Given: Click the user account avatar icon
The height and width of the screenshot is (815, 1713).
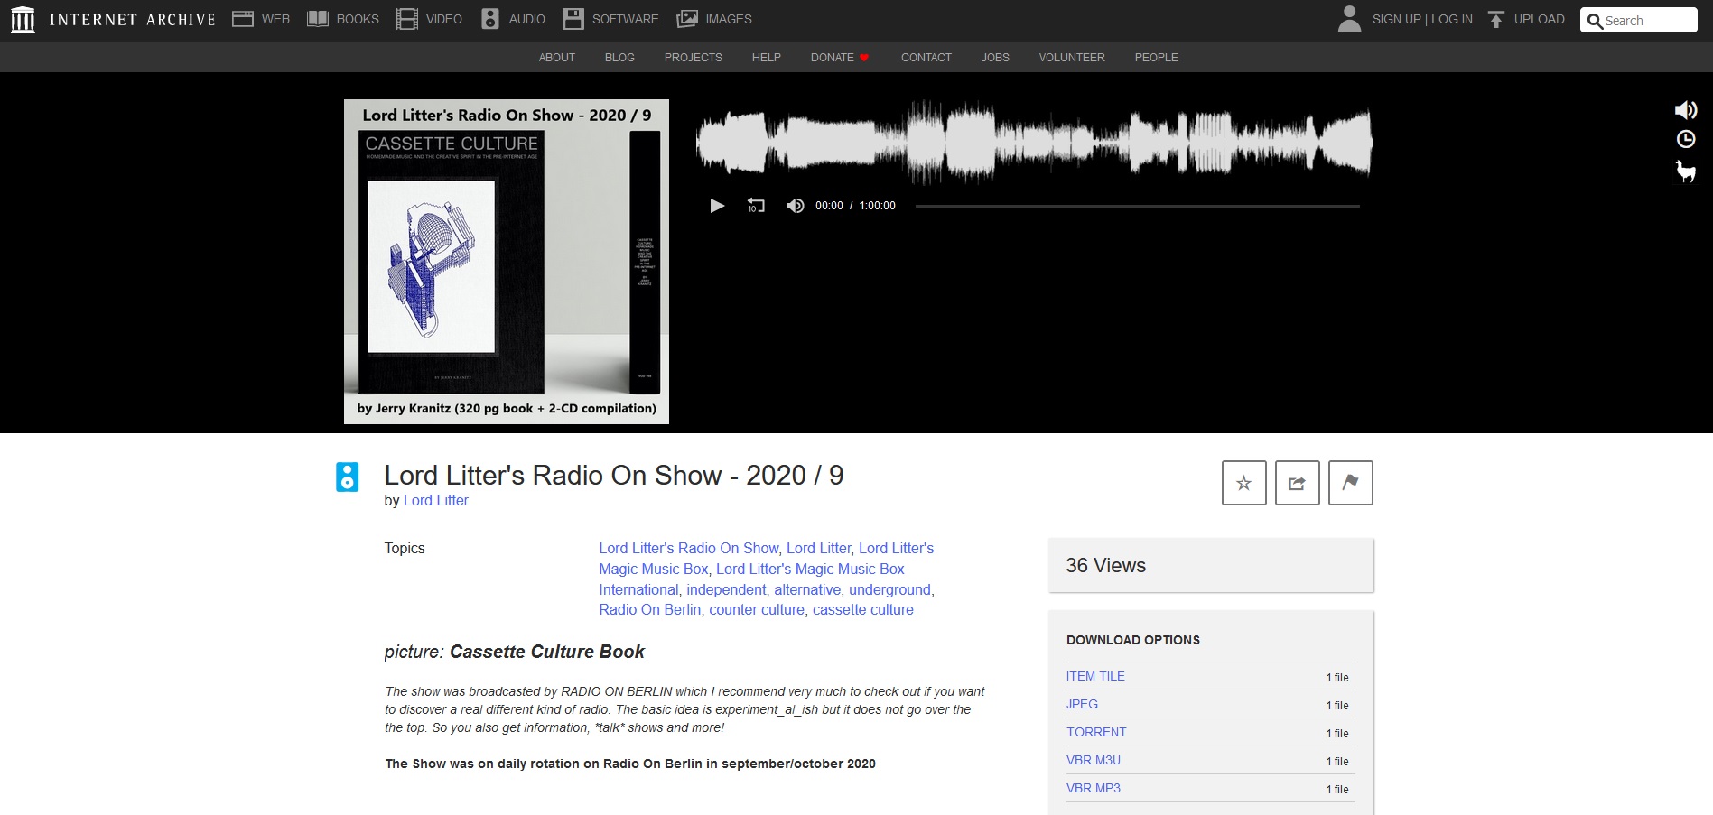Looking at the screenshot, I should point(1349,19).
